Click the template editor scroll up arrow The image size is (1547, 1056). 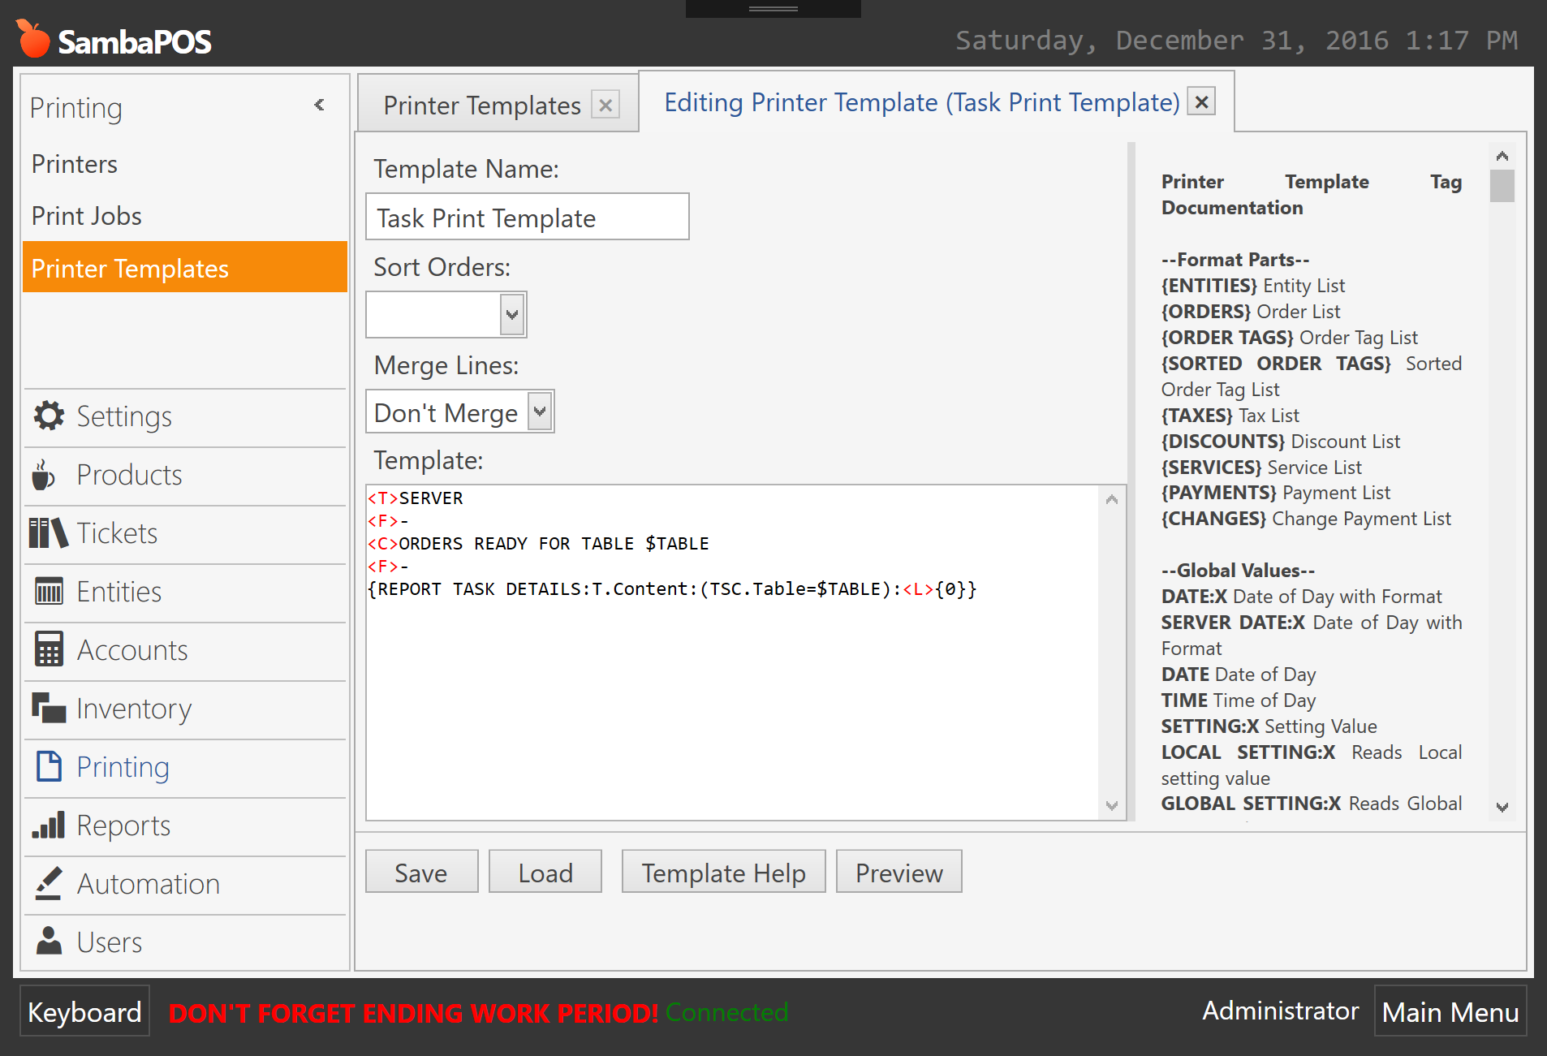pyautogui.click(x=1112, y=499)
